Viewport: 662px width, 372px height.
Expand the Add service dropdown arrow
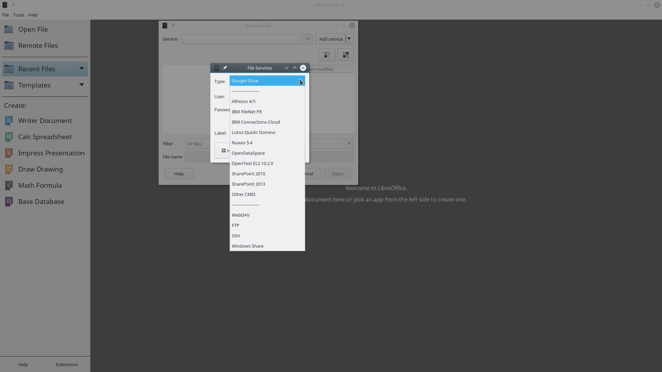(x=348, y=39)
